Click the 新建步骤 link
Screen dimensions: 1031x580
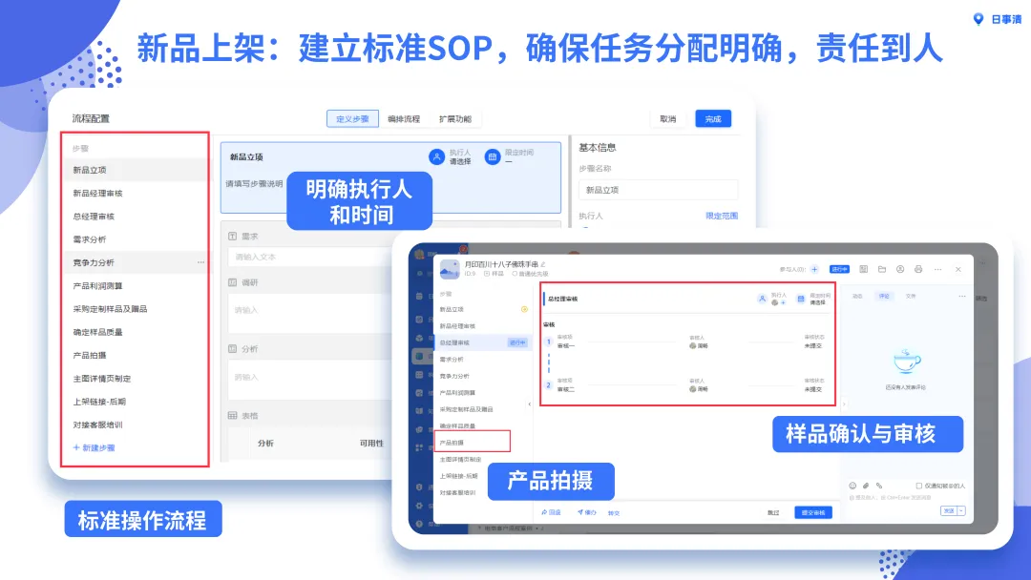(94, 448)
